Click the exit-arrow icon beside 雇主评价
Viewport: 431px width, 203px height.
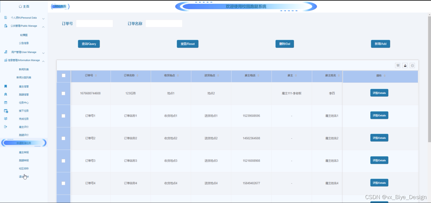pyautogui.click(x=6, y=127)
